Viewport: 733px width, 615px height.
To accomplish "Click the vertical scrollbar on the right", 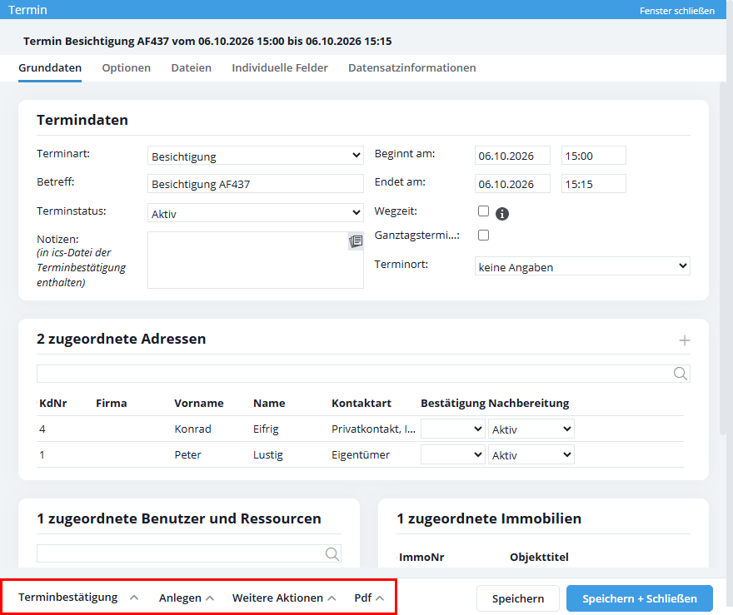I will pyautogui.click(x=723, y=259).
